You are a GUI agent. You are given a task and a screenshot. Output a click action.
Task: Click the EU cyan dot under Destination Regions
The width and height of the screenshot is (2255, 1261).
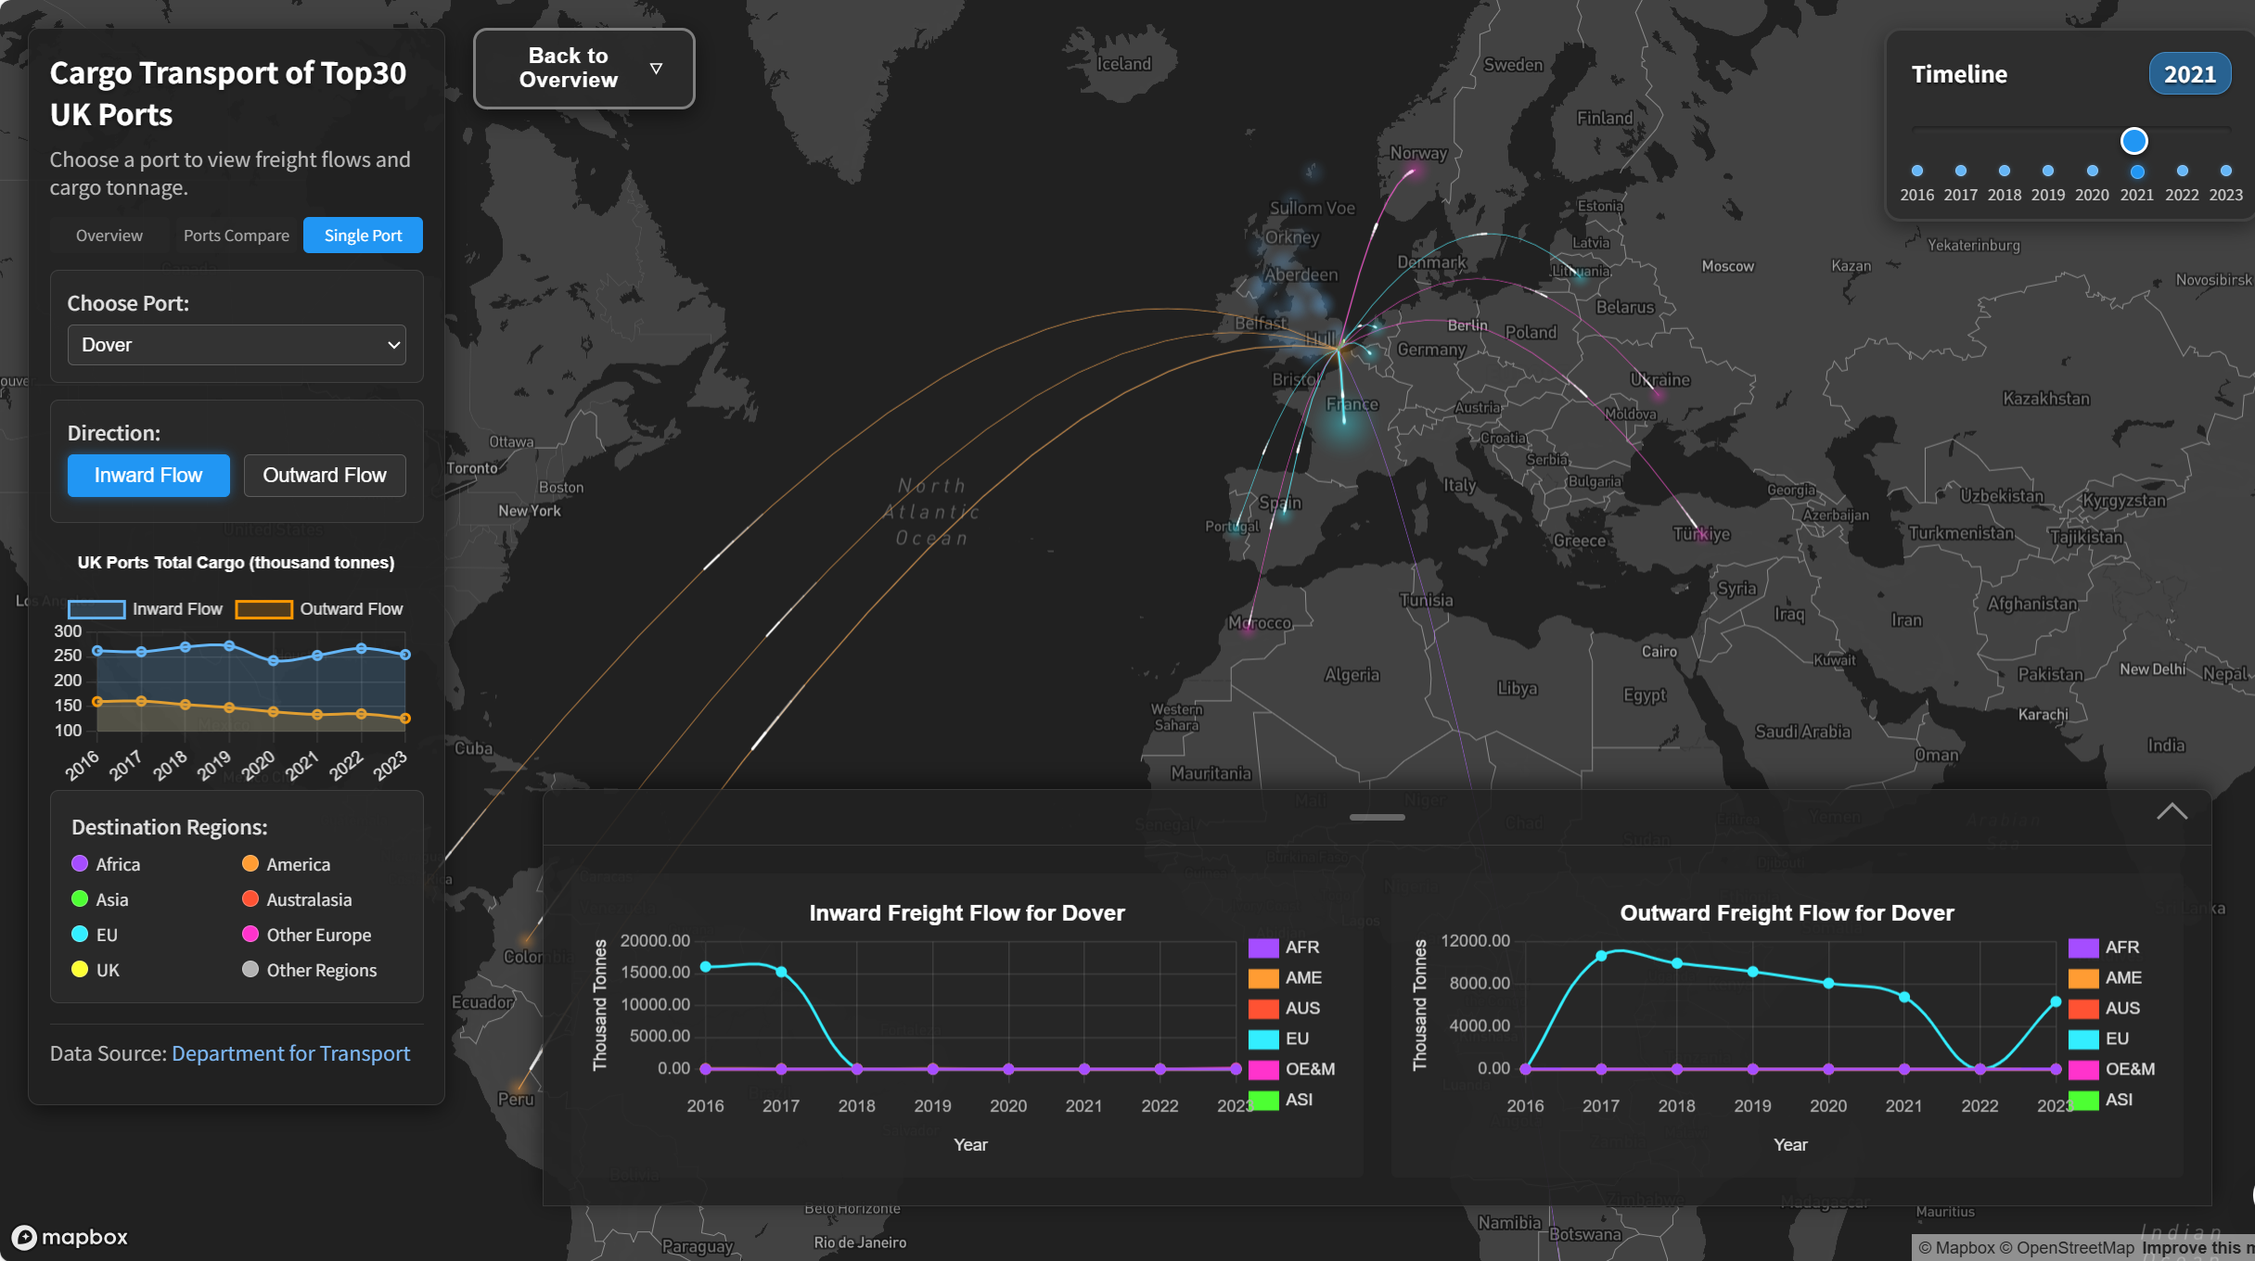click(x=78, y=935)
